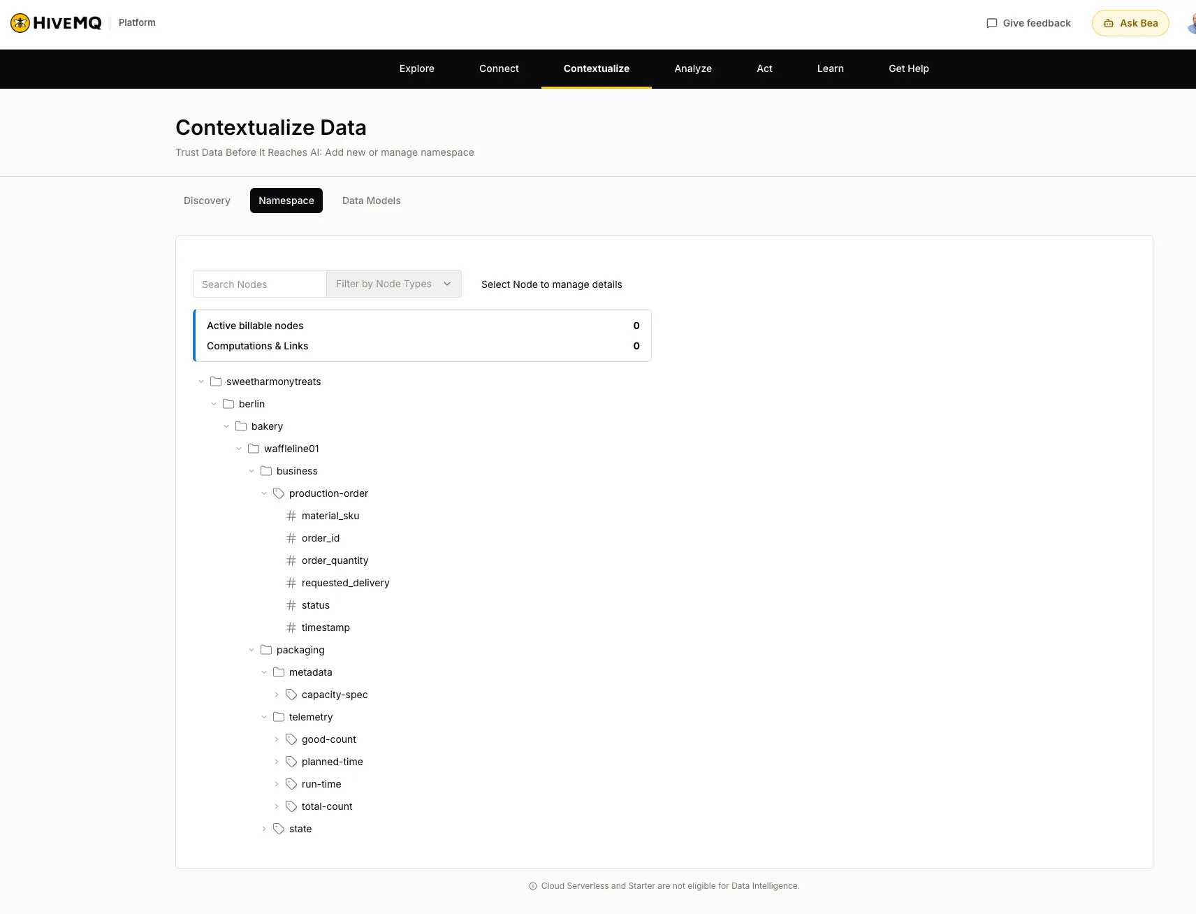The image size is (1196, 914).
Task: Open the Filter by Node Types dropdown
Action: tap(394, 284)
